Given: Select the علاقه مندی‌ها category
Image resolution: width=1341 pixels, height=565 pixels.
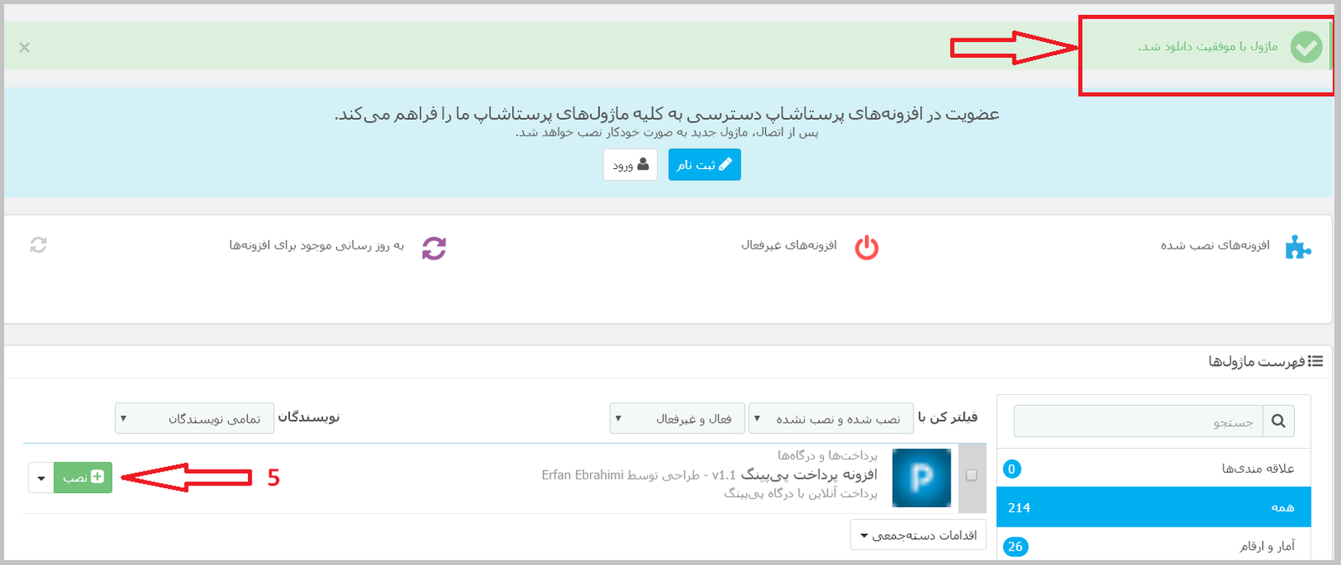Looking at the screenshot, I should pyautogui.click(x=1153, y=468).
